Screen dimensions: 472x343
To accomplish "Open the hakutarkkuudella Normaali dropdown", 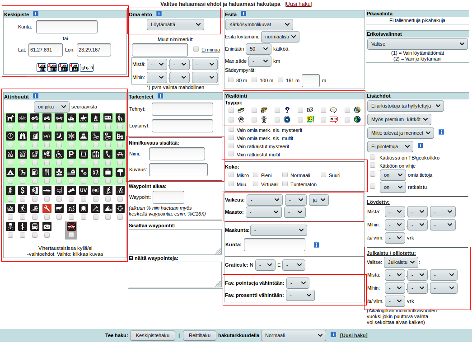I will pyautogui.click(x=294, y=335).
